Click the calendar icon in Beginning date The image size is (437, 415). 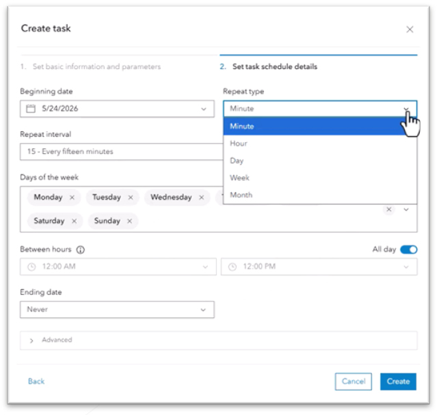tap(31, 109)
